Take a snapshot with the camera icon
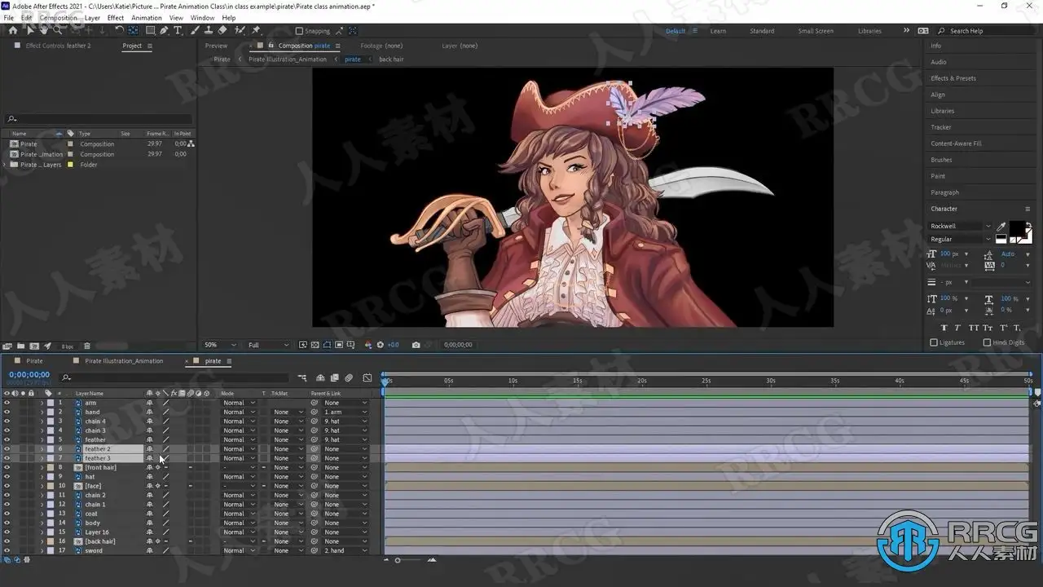Screen dimensions: 1043x587 pos(416,345)
